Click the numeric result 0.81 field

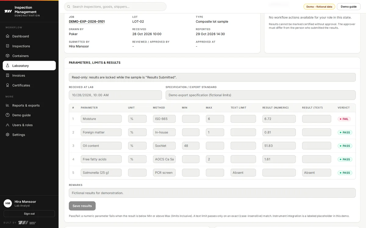[279, 132]
